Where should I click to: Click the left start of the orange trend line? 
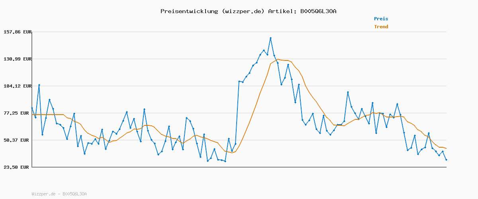click(32, 115)
